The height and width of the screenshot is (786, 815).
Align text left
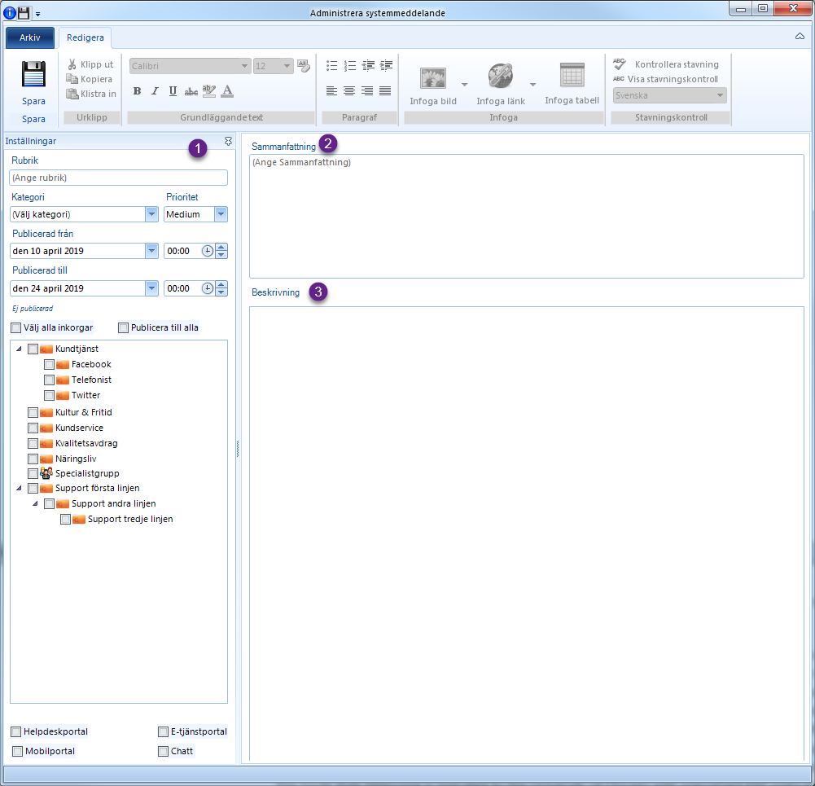tap(331, 91)
